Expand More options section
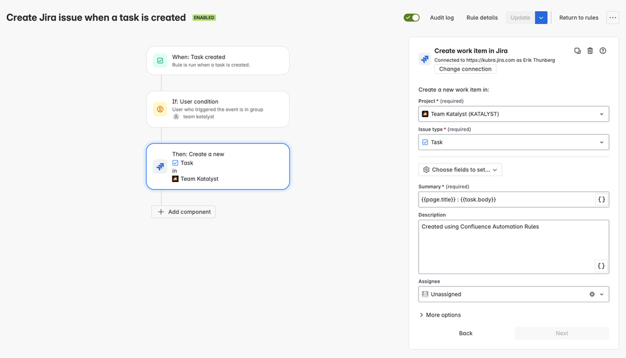 pos(439,315)
